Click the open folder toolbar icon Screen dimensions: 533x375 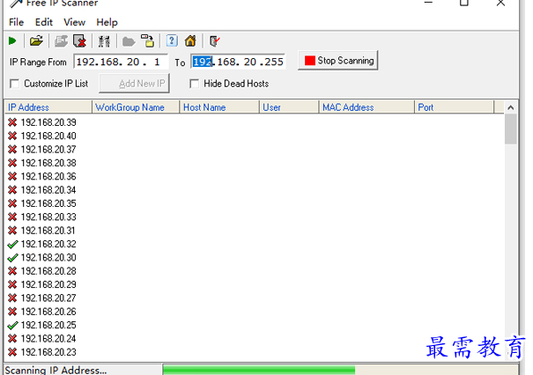click(x=36, y=41)
